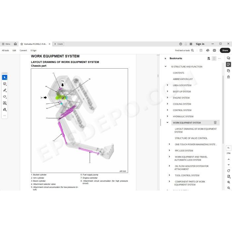Select the add text box tool
Viewport: 232px width, 232px height.
pyautogui.click(x=5, y=103)
